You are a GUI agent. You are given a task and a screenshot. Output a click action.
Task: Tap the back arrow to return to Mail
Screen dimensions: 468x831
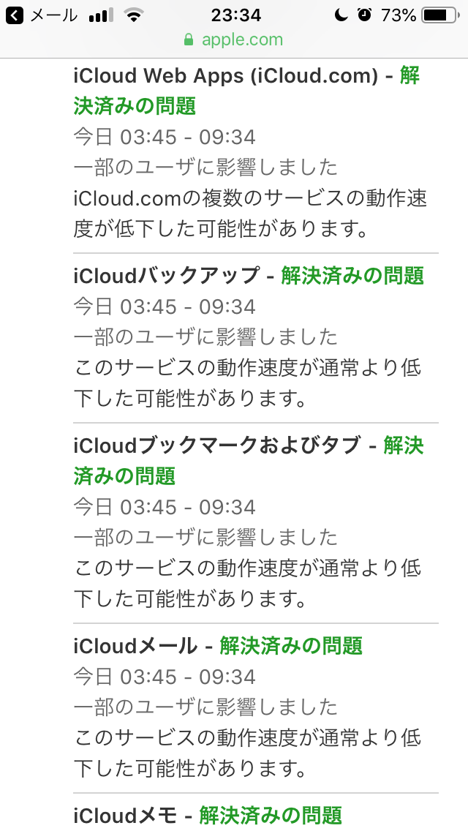(14, 15)
